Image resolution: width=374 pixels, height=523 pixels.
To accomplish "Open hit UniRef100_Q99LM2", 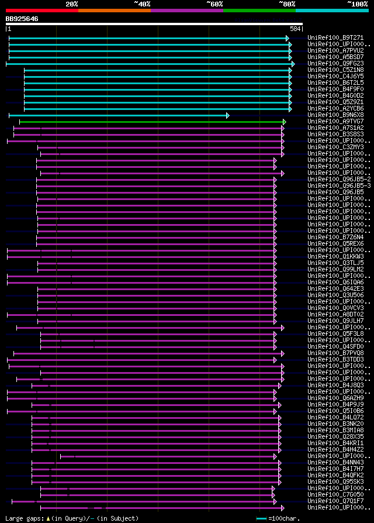I will (x=335, y=269).
